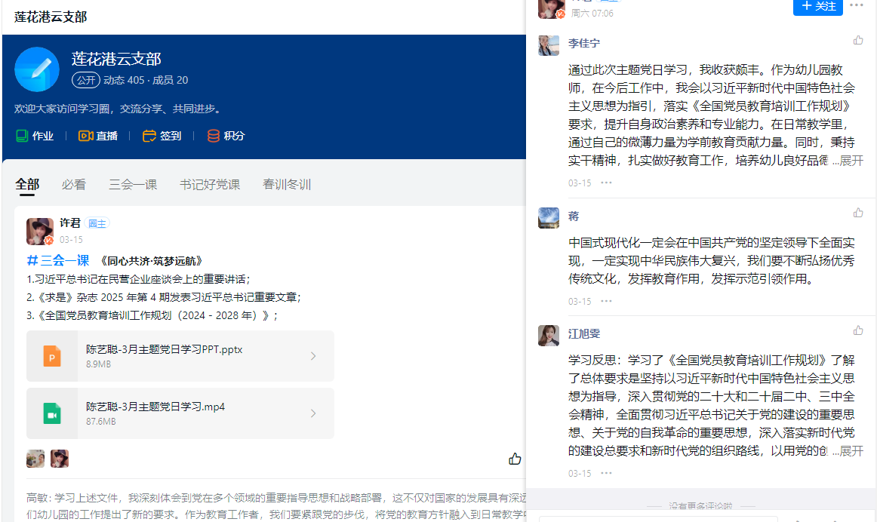
Task: Click 蒋's avatar
Action: point(549,218)
